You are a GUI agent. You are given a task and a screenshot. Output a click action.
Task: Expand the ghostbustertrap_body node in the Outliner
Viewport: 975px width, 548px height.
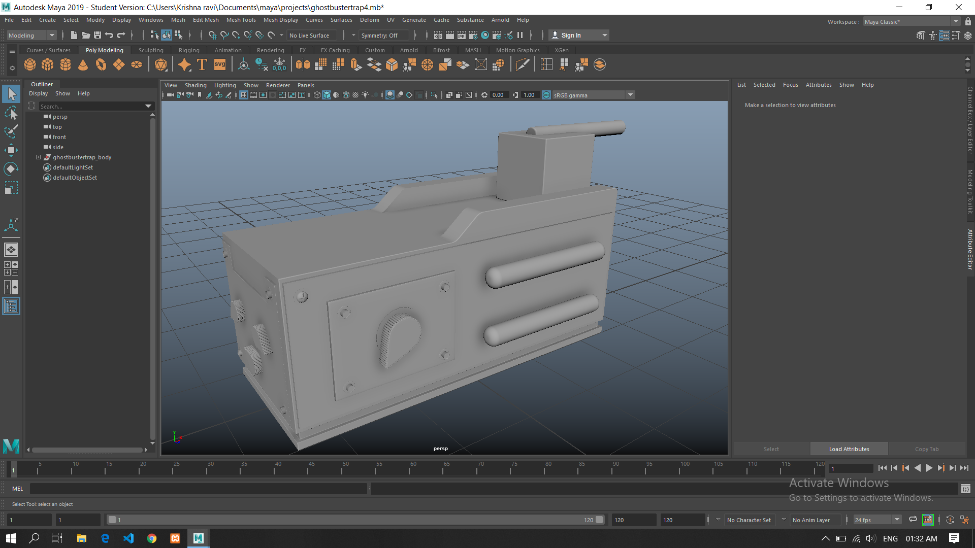38,157
